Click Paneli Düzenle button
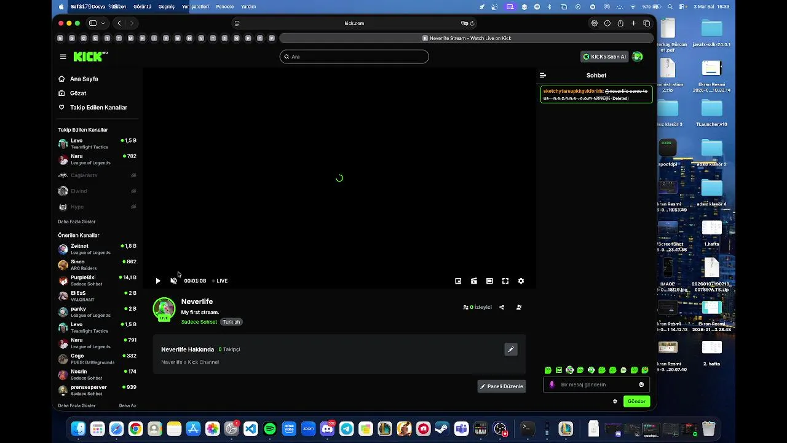Screen dimensions: 787x443 click(502, 386)
